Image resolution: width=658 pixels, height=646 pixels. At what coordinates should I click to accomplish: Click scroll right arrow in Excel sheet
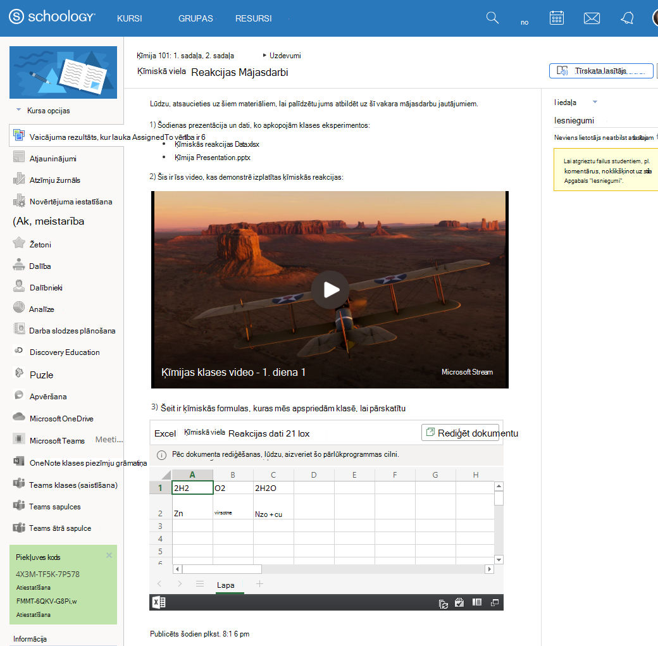tap(489, 569)
